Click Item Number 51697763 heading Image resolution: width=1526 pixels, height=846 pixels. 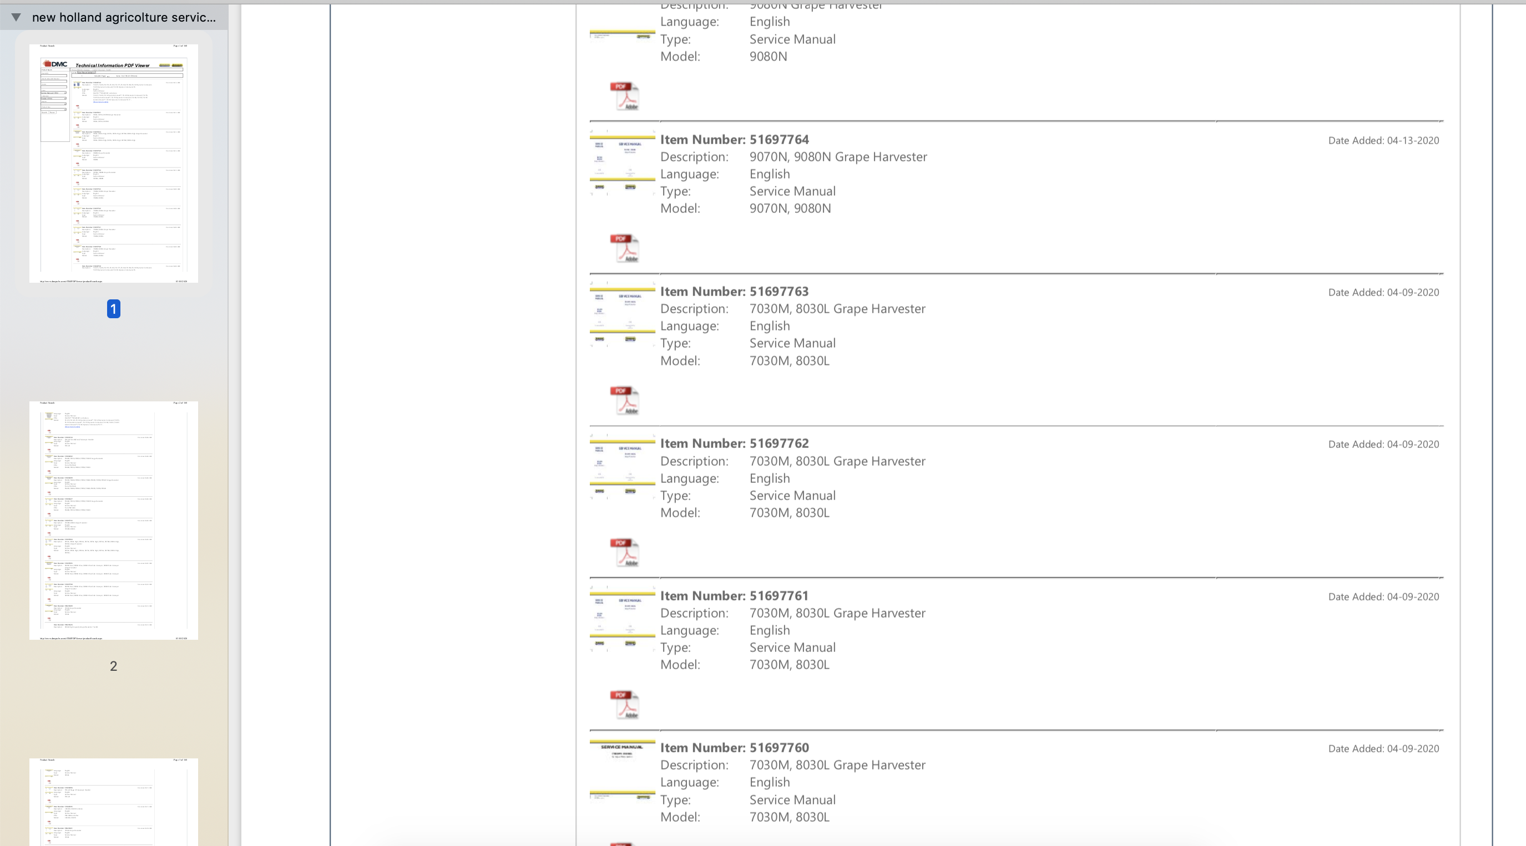click(734, 291)
